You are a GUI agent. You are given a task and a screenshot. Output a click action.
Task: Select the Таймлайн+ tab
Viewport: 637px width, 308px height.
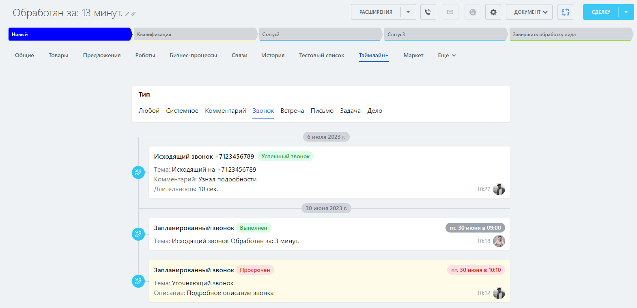coord(374,56)
